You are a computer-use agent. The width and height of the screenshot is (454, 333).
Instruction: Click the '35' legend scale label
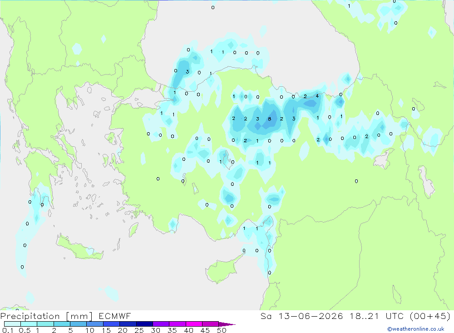point(172,330)
